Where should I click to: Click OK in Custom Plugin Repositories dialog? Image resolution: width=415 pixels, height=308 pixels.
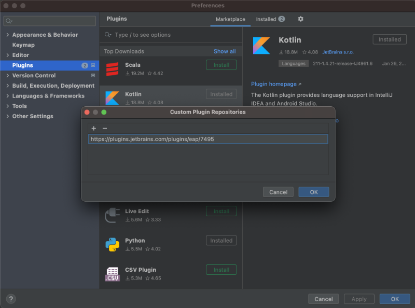click(x=314, y=192)
